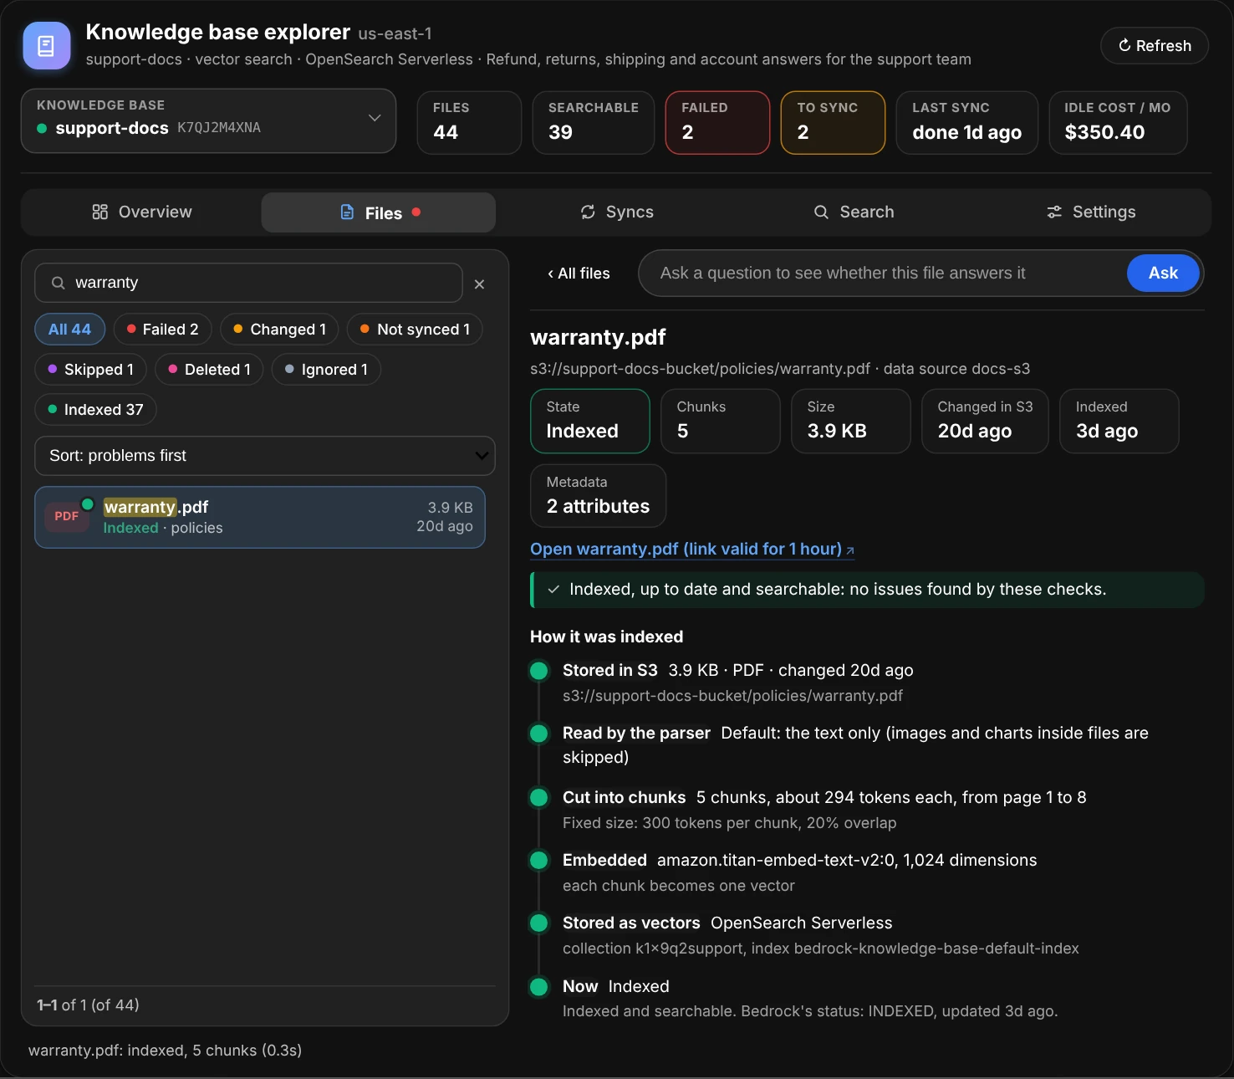Click the Failed 2 stat card
1234x1079 pixels.
(x=717, y=123)
